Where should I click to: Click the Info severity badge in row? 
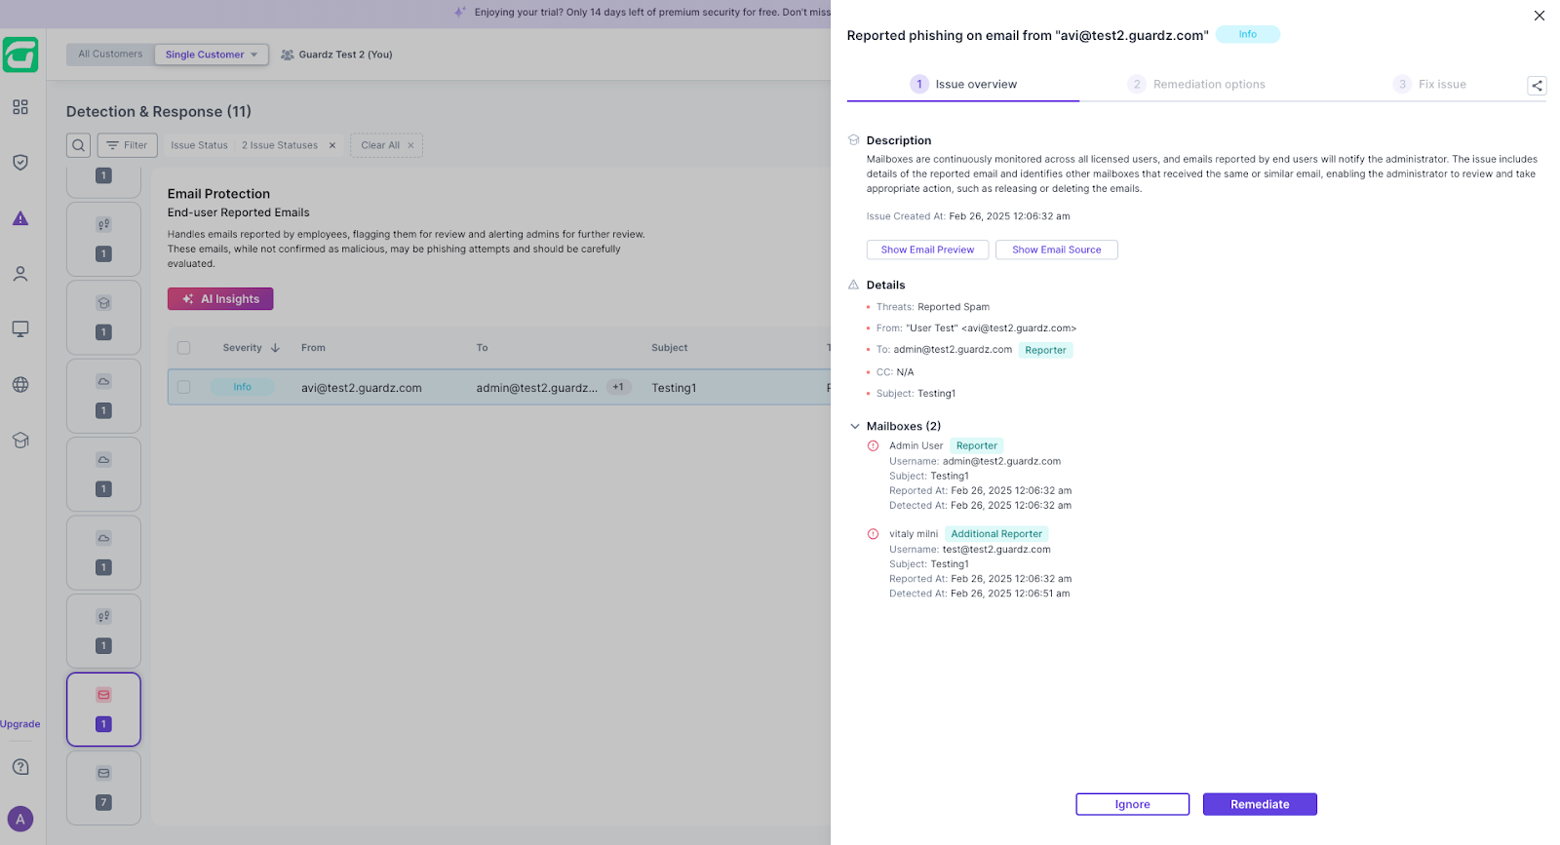tap(243, 387)
